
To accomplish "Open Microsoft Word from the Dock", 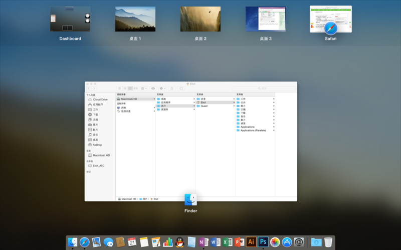I will tap(216, 242).
